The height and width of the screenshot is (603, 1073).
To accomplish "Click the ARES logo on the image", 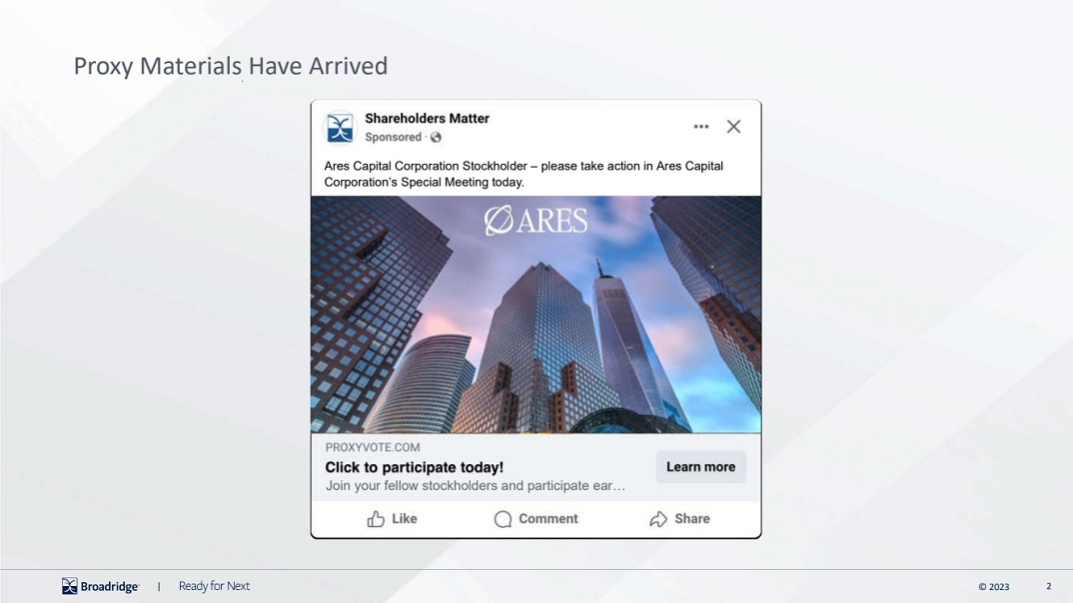I will [x=536, y=221].
